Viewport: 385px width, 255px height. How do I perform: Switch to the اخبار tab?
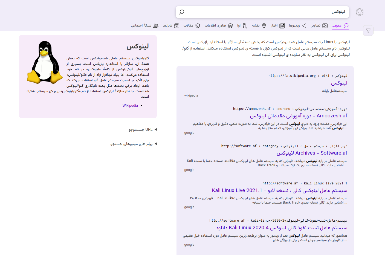[278, 25]
